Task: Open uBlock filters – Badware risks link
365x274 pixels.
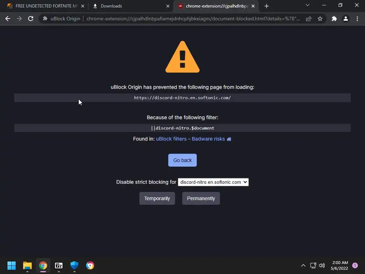Action: 190,139
